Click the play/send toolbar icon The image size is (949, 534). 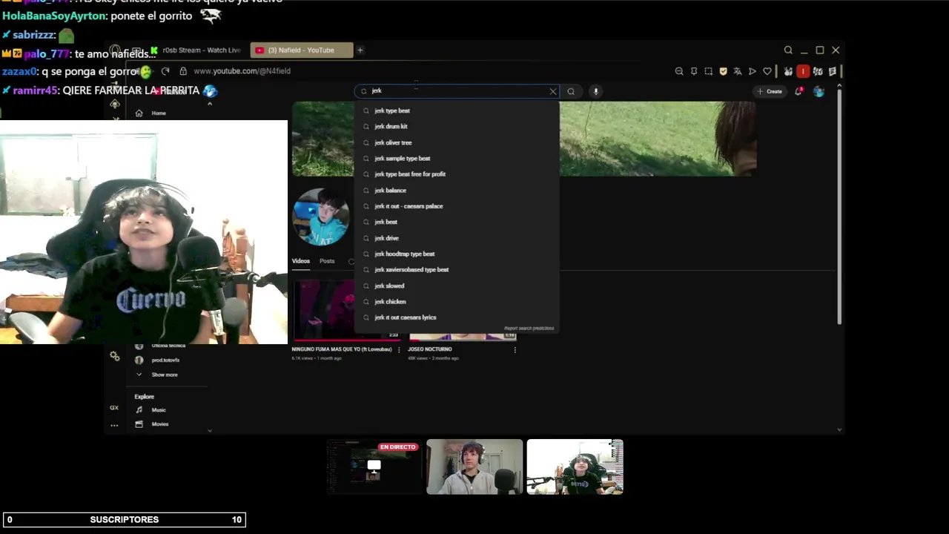(753, 71)
